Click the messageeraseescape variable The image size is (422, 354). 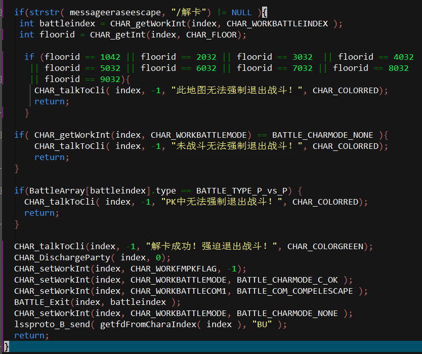coord(115,12)
